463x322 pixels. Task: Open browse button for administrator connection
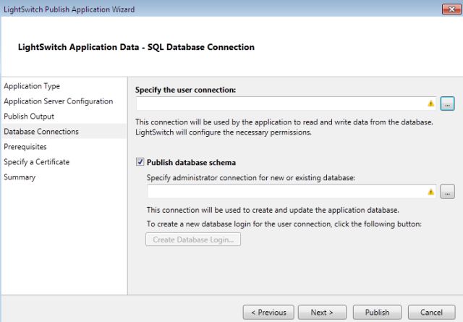pos(447,192)
